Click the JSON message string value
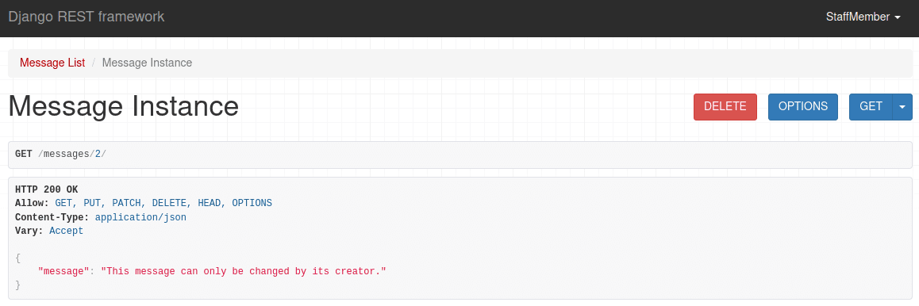 pyautogui.click(x=244, y=271)
